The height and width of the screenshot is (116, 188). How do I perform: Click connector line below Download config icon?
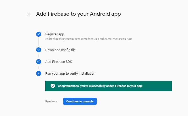coord(38,56)
